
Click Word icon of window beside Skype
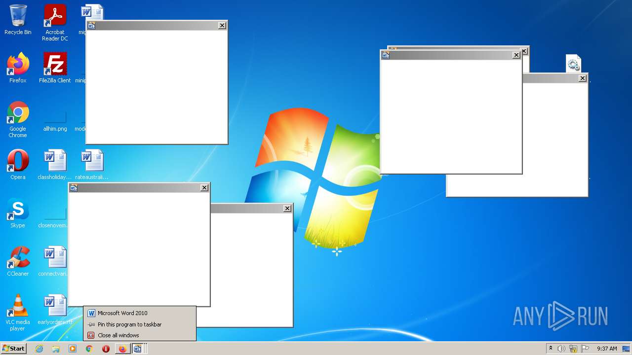point(73,188)
